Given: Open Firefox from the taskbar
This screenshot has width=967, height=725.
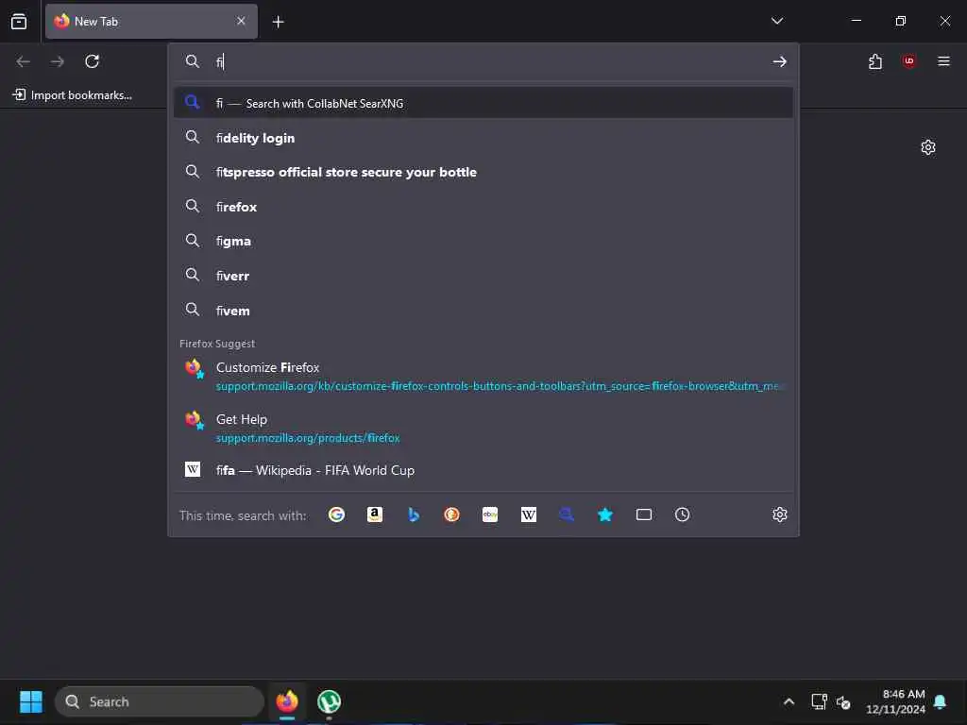Looking at the screenshot, I should tap(287, 701).
